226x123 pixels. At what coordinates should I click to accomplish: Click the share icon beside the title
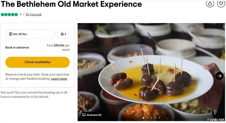[210, 3]
